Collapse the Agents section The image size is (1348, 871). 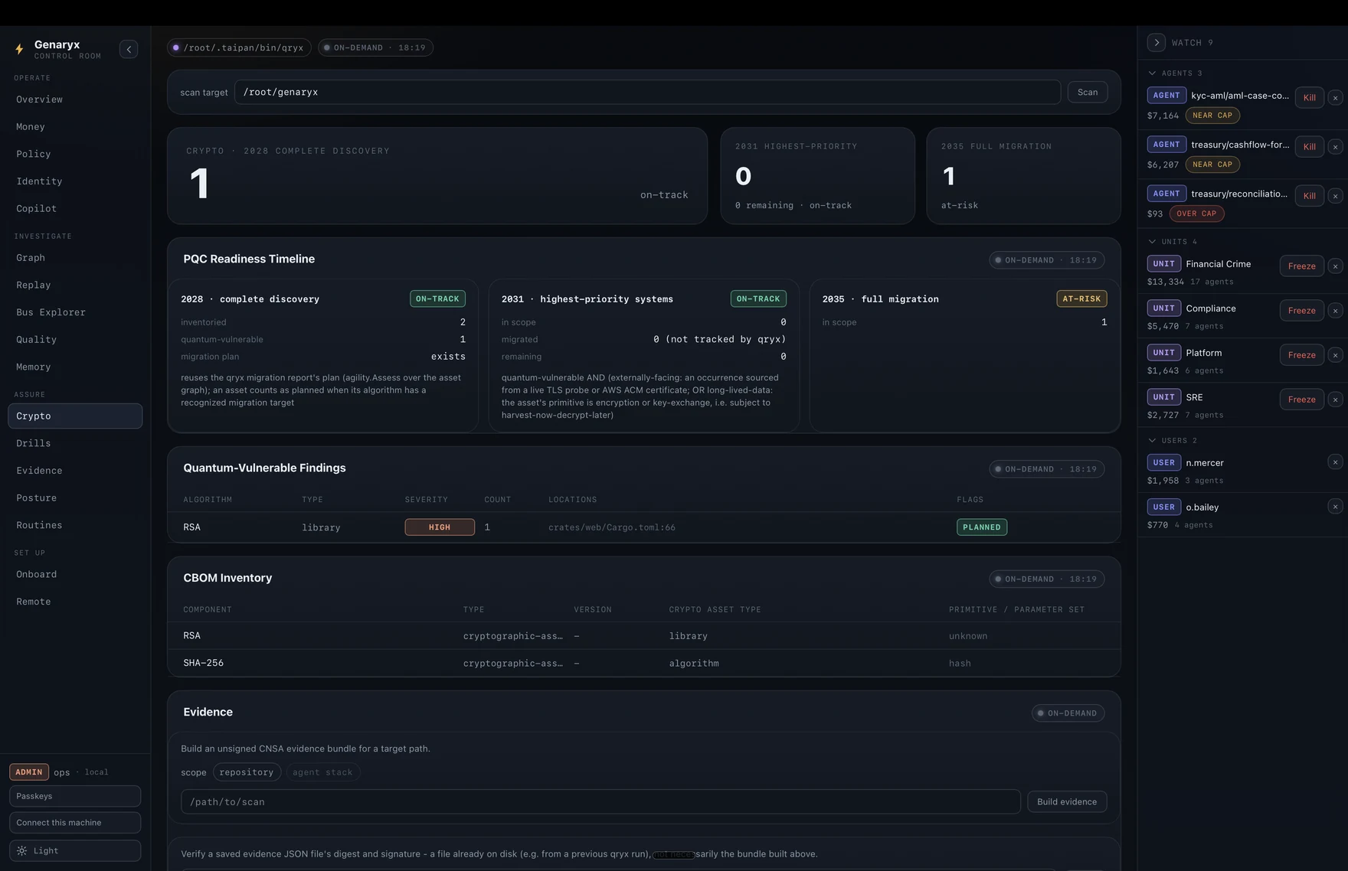1152,73
